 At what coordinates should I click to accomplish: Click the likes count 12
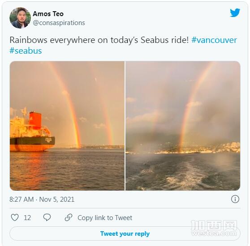point(27,218)
